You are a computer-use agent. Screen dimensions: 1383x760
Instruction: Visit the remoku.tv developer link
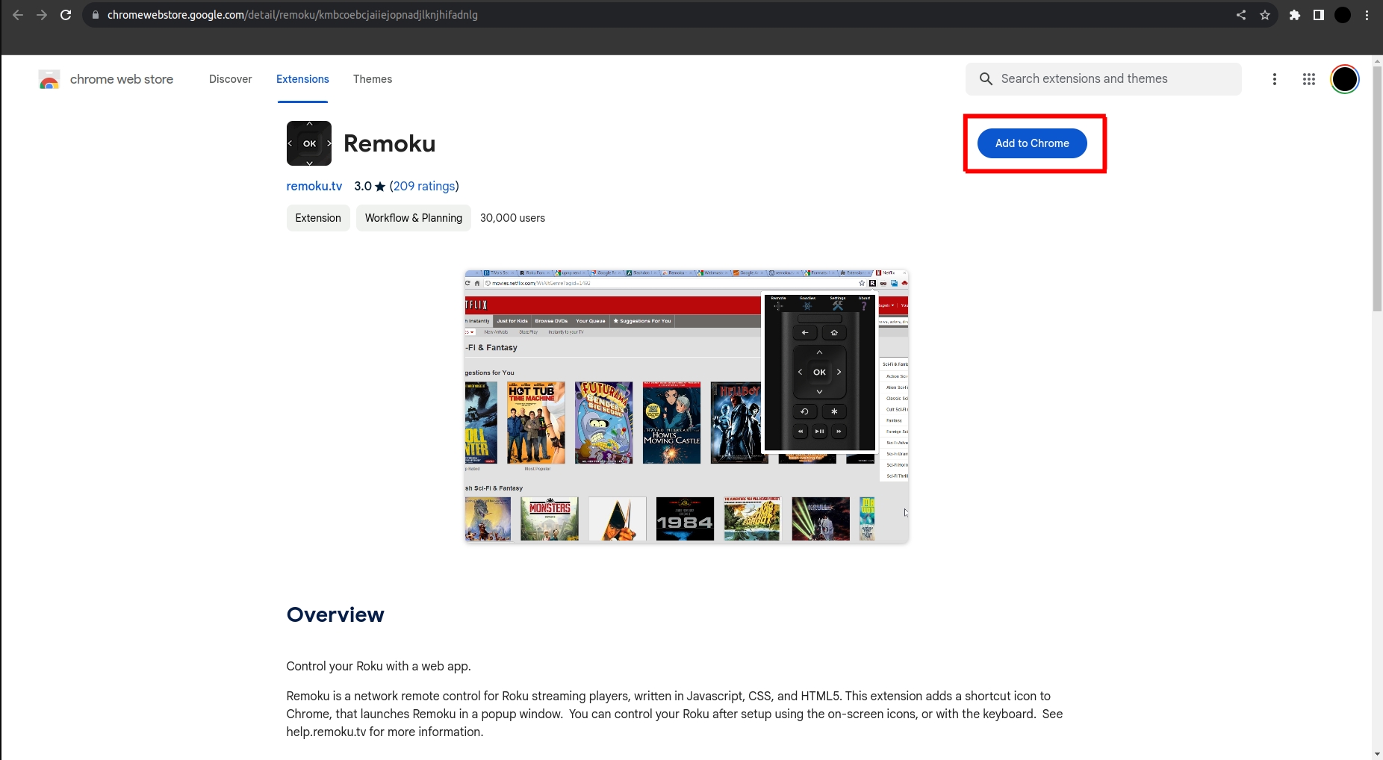click(x=314, y=186)
